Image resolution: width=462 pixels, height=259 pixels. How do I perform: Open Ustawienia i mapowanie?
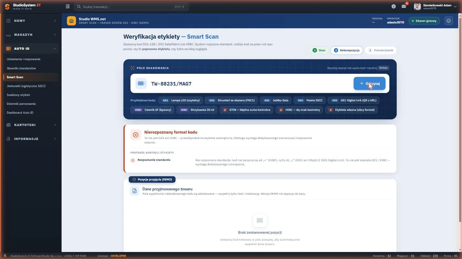tap(30, 59)
